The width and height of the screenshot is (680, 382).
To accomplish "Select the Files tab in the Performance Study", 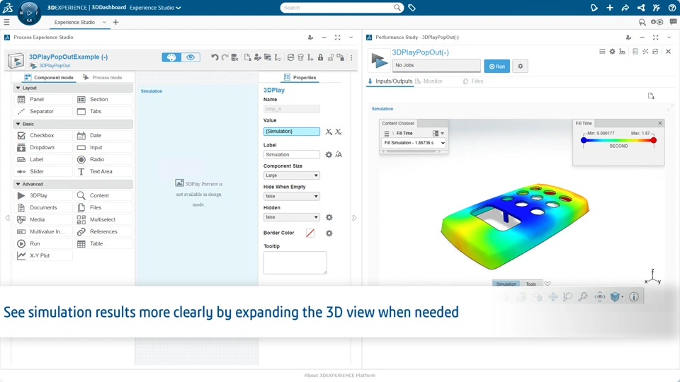I will click(x=473, y=81).
